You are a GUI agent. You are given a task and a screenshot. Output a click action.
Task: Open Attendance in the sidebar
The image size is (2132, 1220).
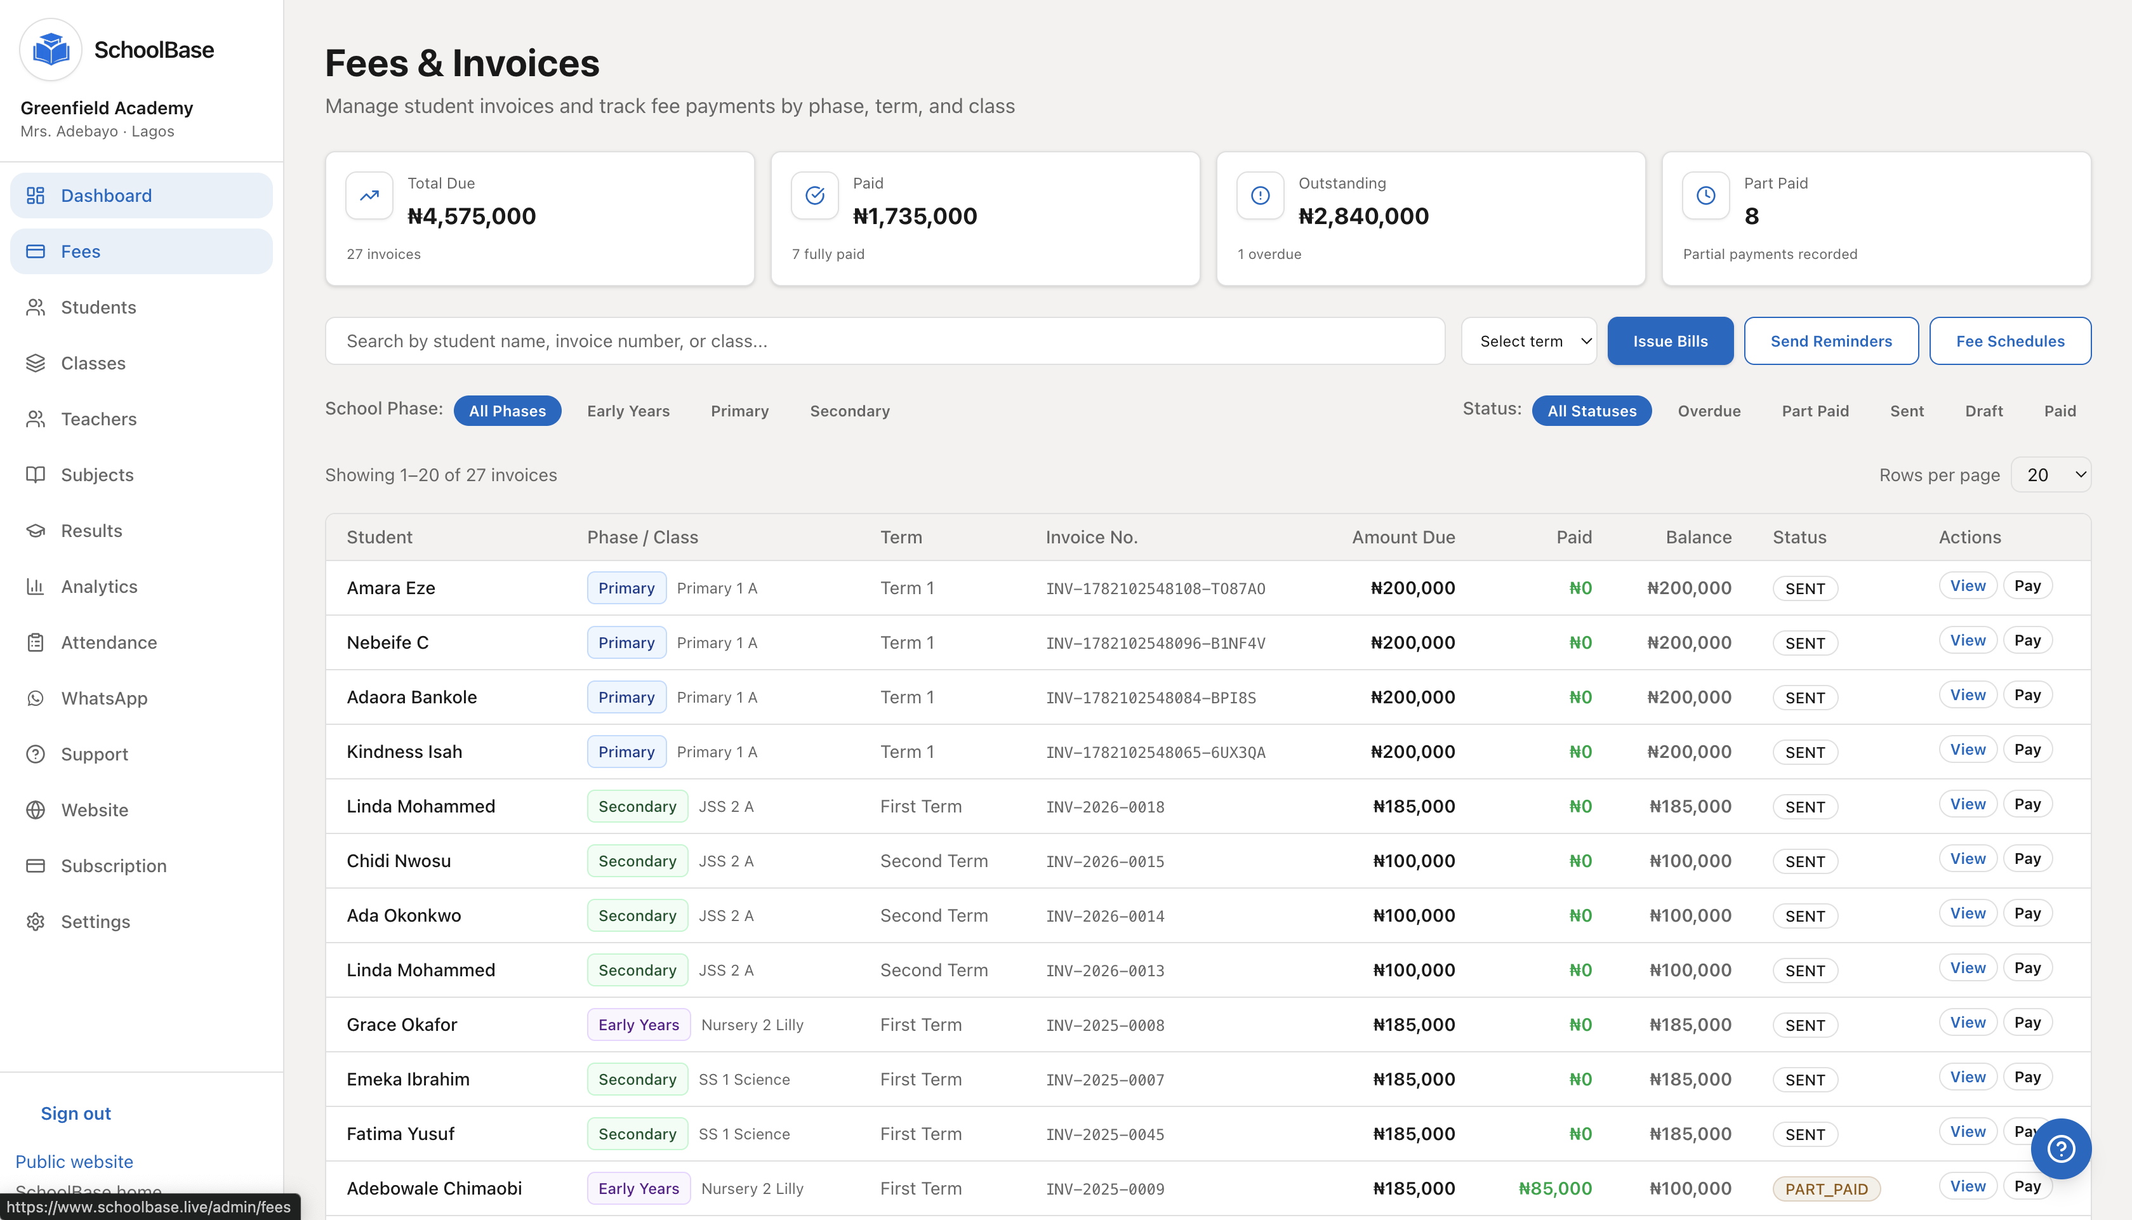[x=141, y=642]
